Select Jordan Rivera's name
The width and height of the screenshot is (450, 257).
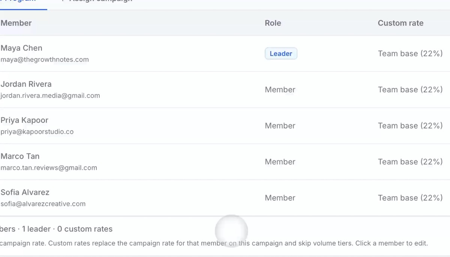[26, 84]
